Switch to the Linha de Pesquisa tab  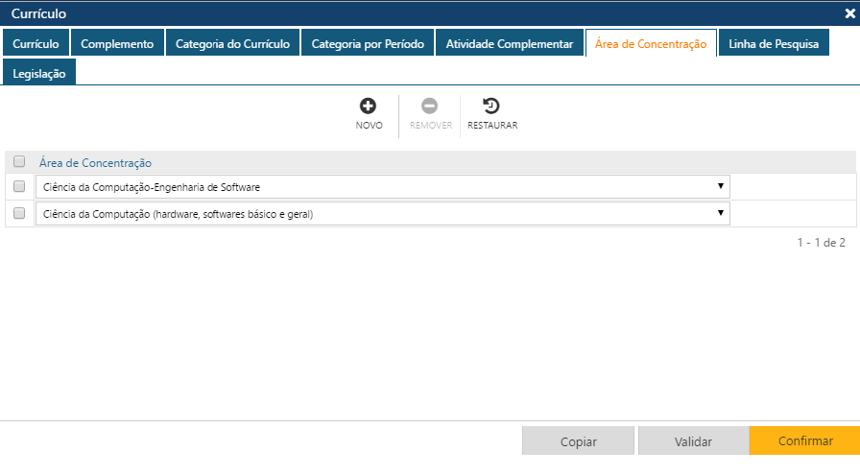(774, 44)
